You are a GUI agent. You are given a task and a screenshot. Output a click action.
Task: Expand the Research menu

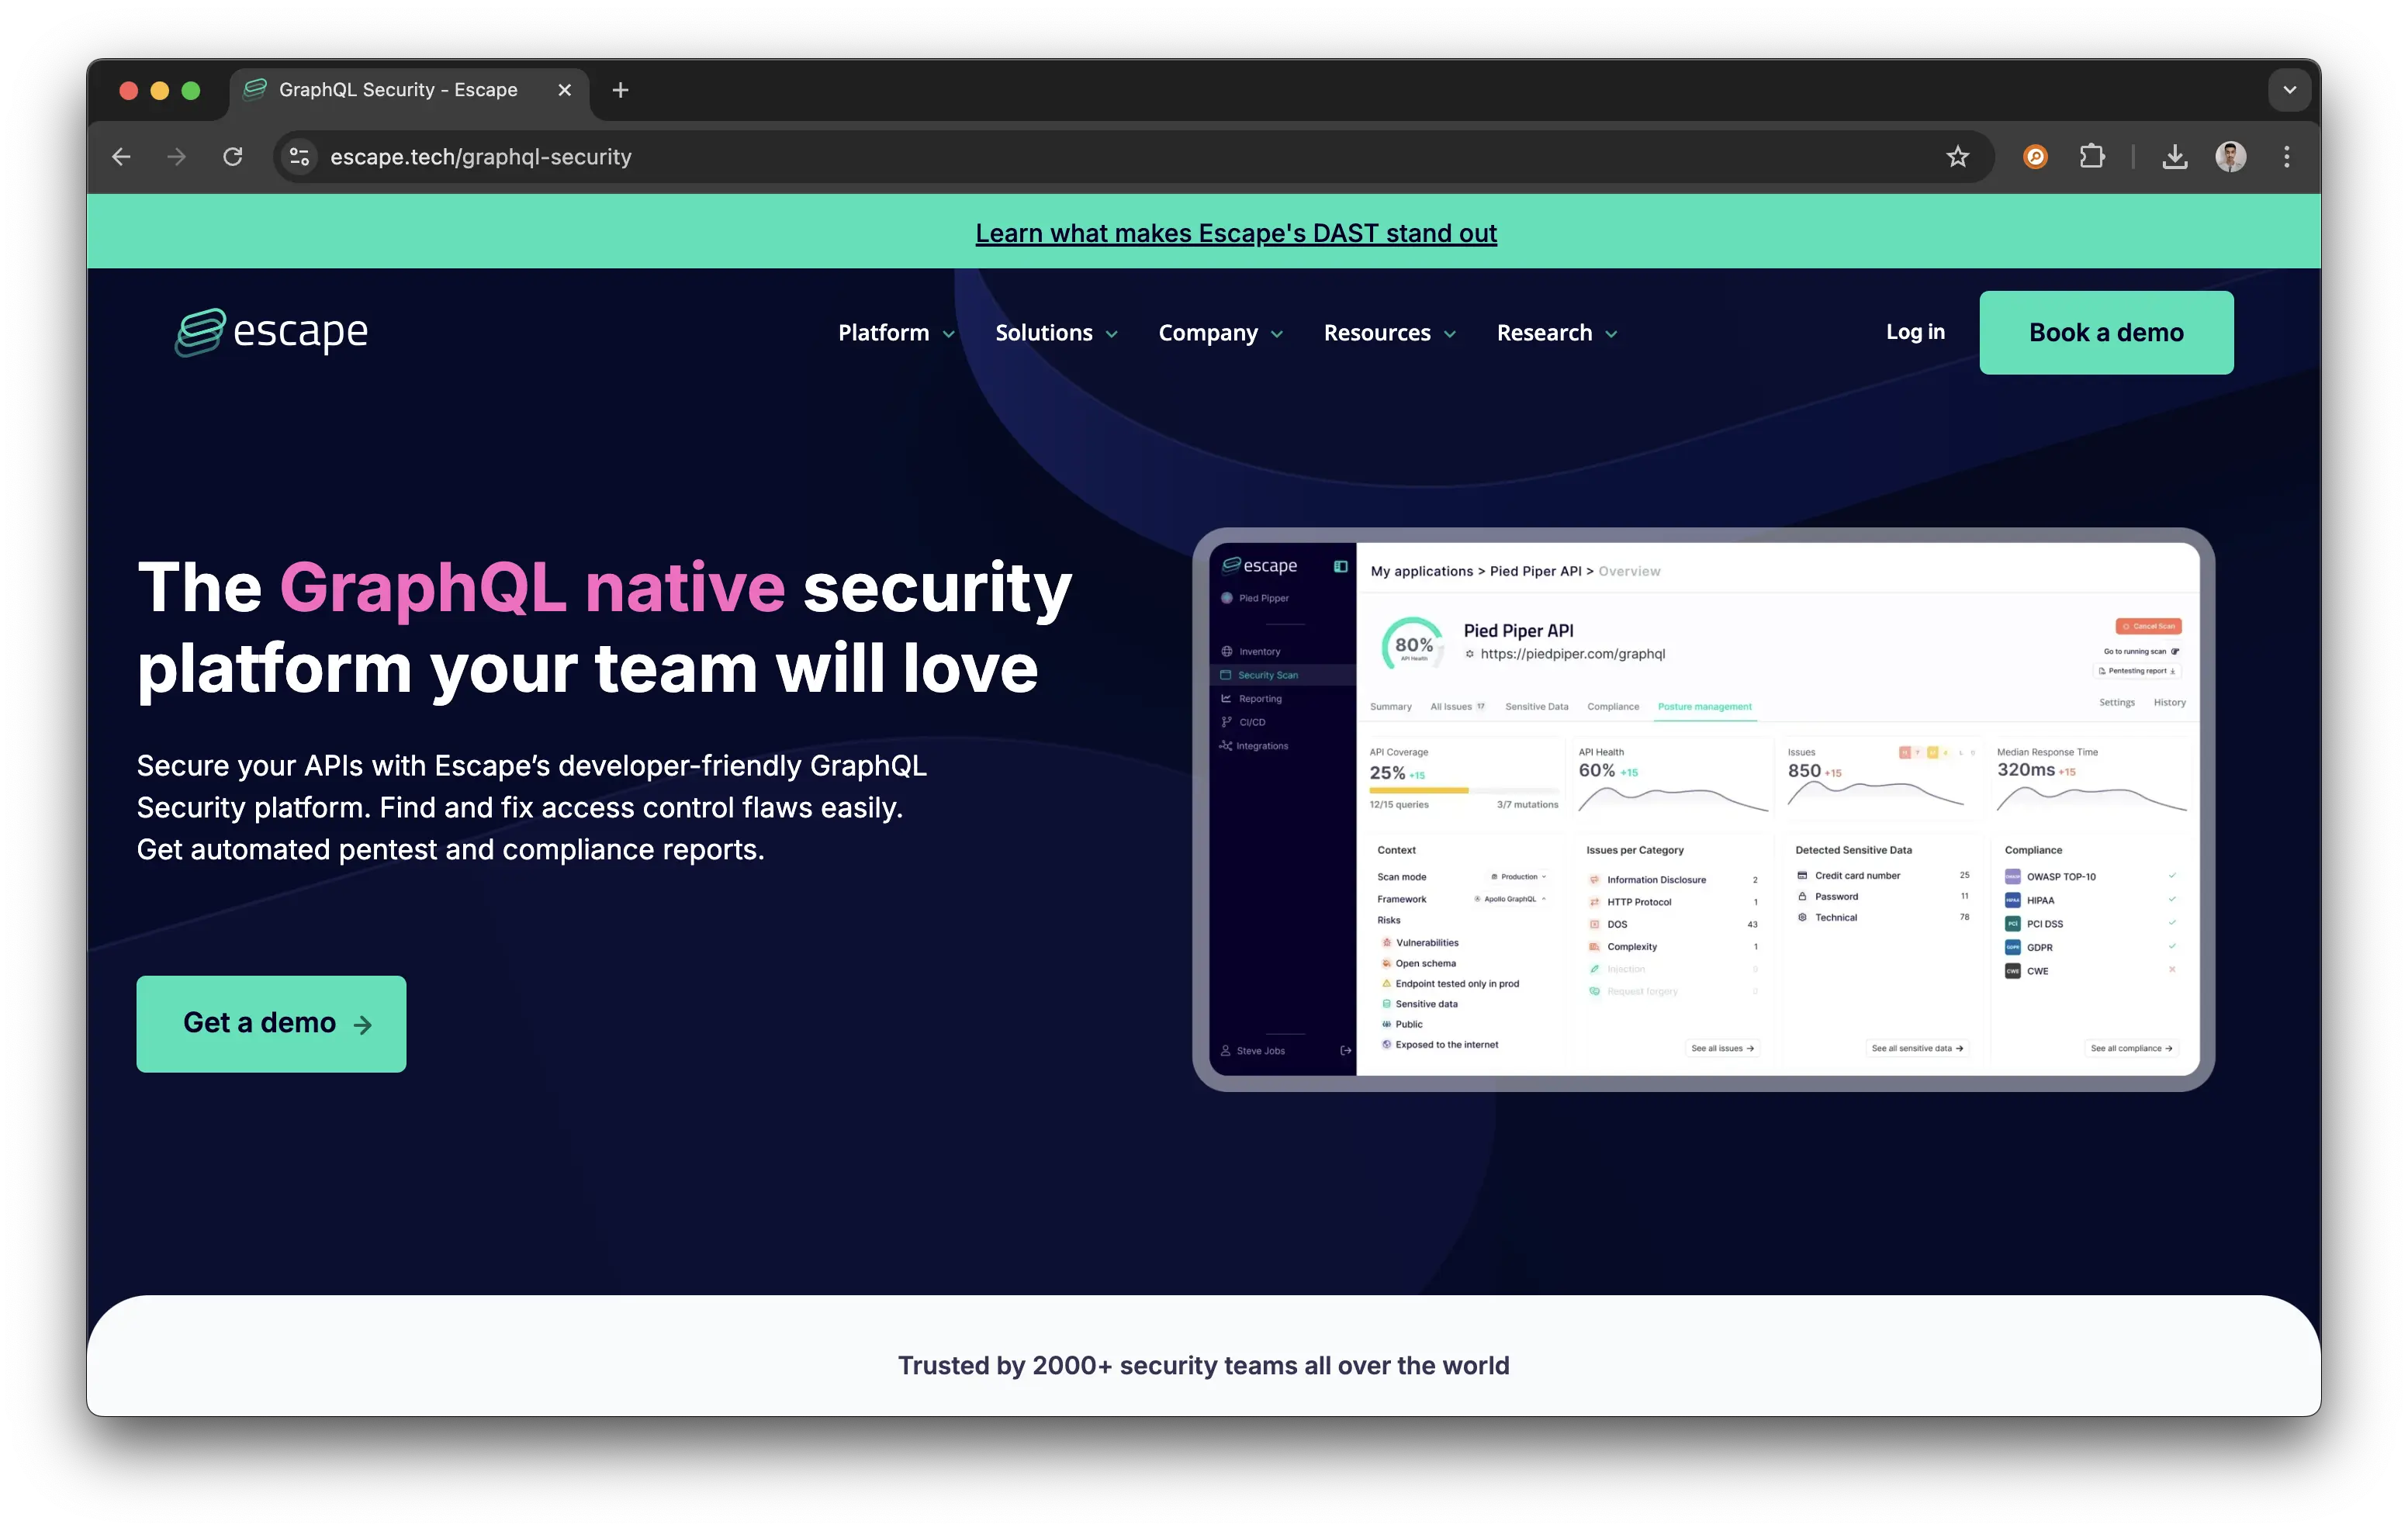pos(1556,333)
